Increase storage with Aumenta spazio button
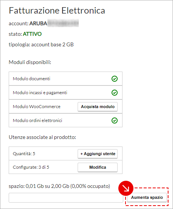This screenshot has height=209, width=173. coord(147,198)
